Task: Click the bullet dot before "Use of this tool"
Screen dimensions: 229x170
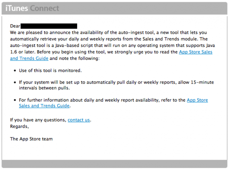Action: point(14,71)
